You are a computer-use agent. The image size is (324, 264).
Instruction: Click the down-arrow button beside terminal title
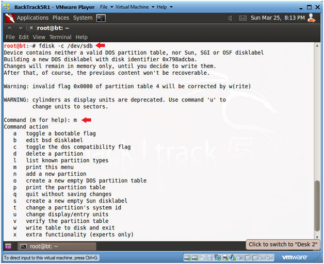click(x=21, y=27)
